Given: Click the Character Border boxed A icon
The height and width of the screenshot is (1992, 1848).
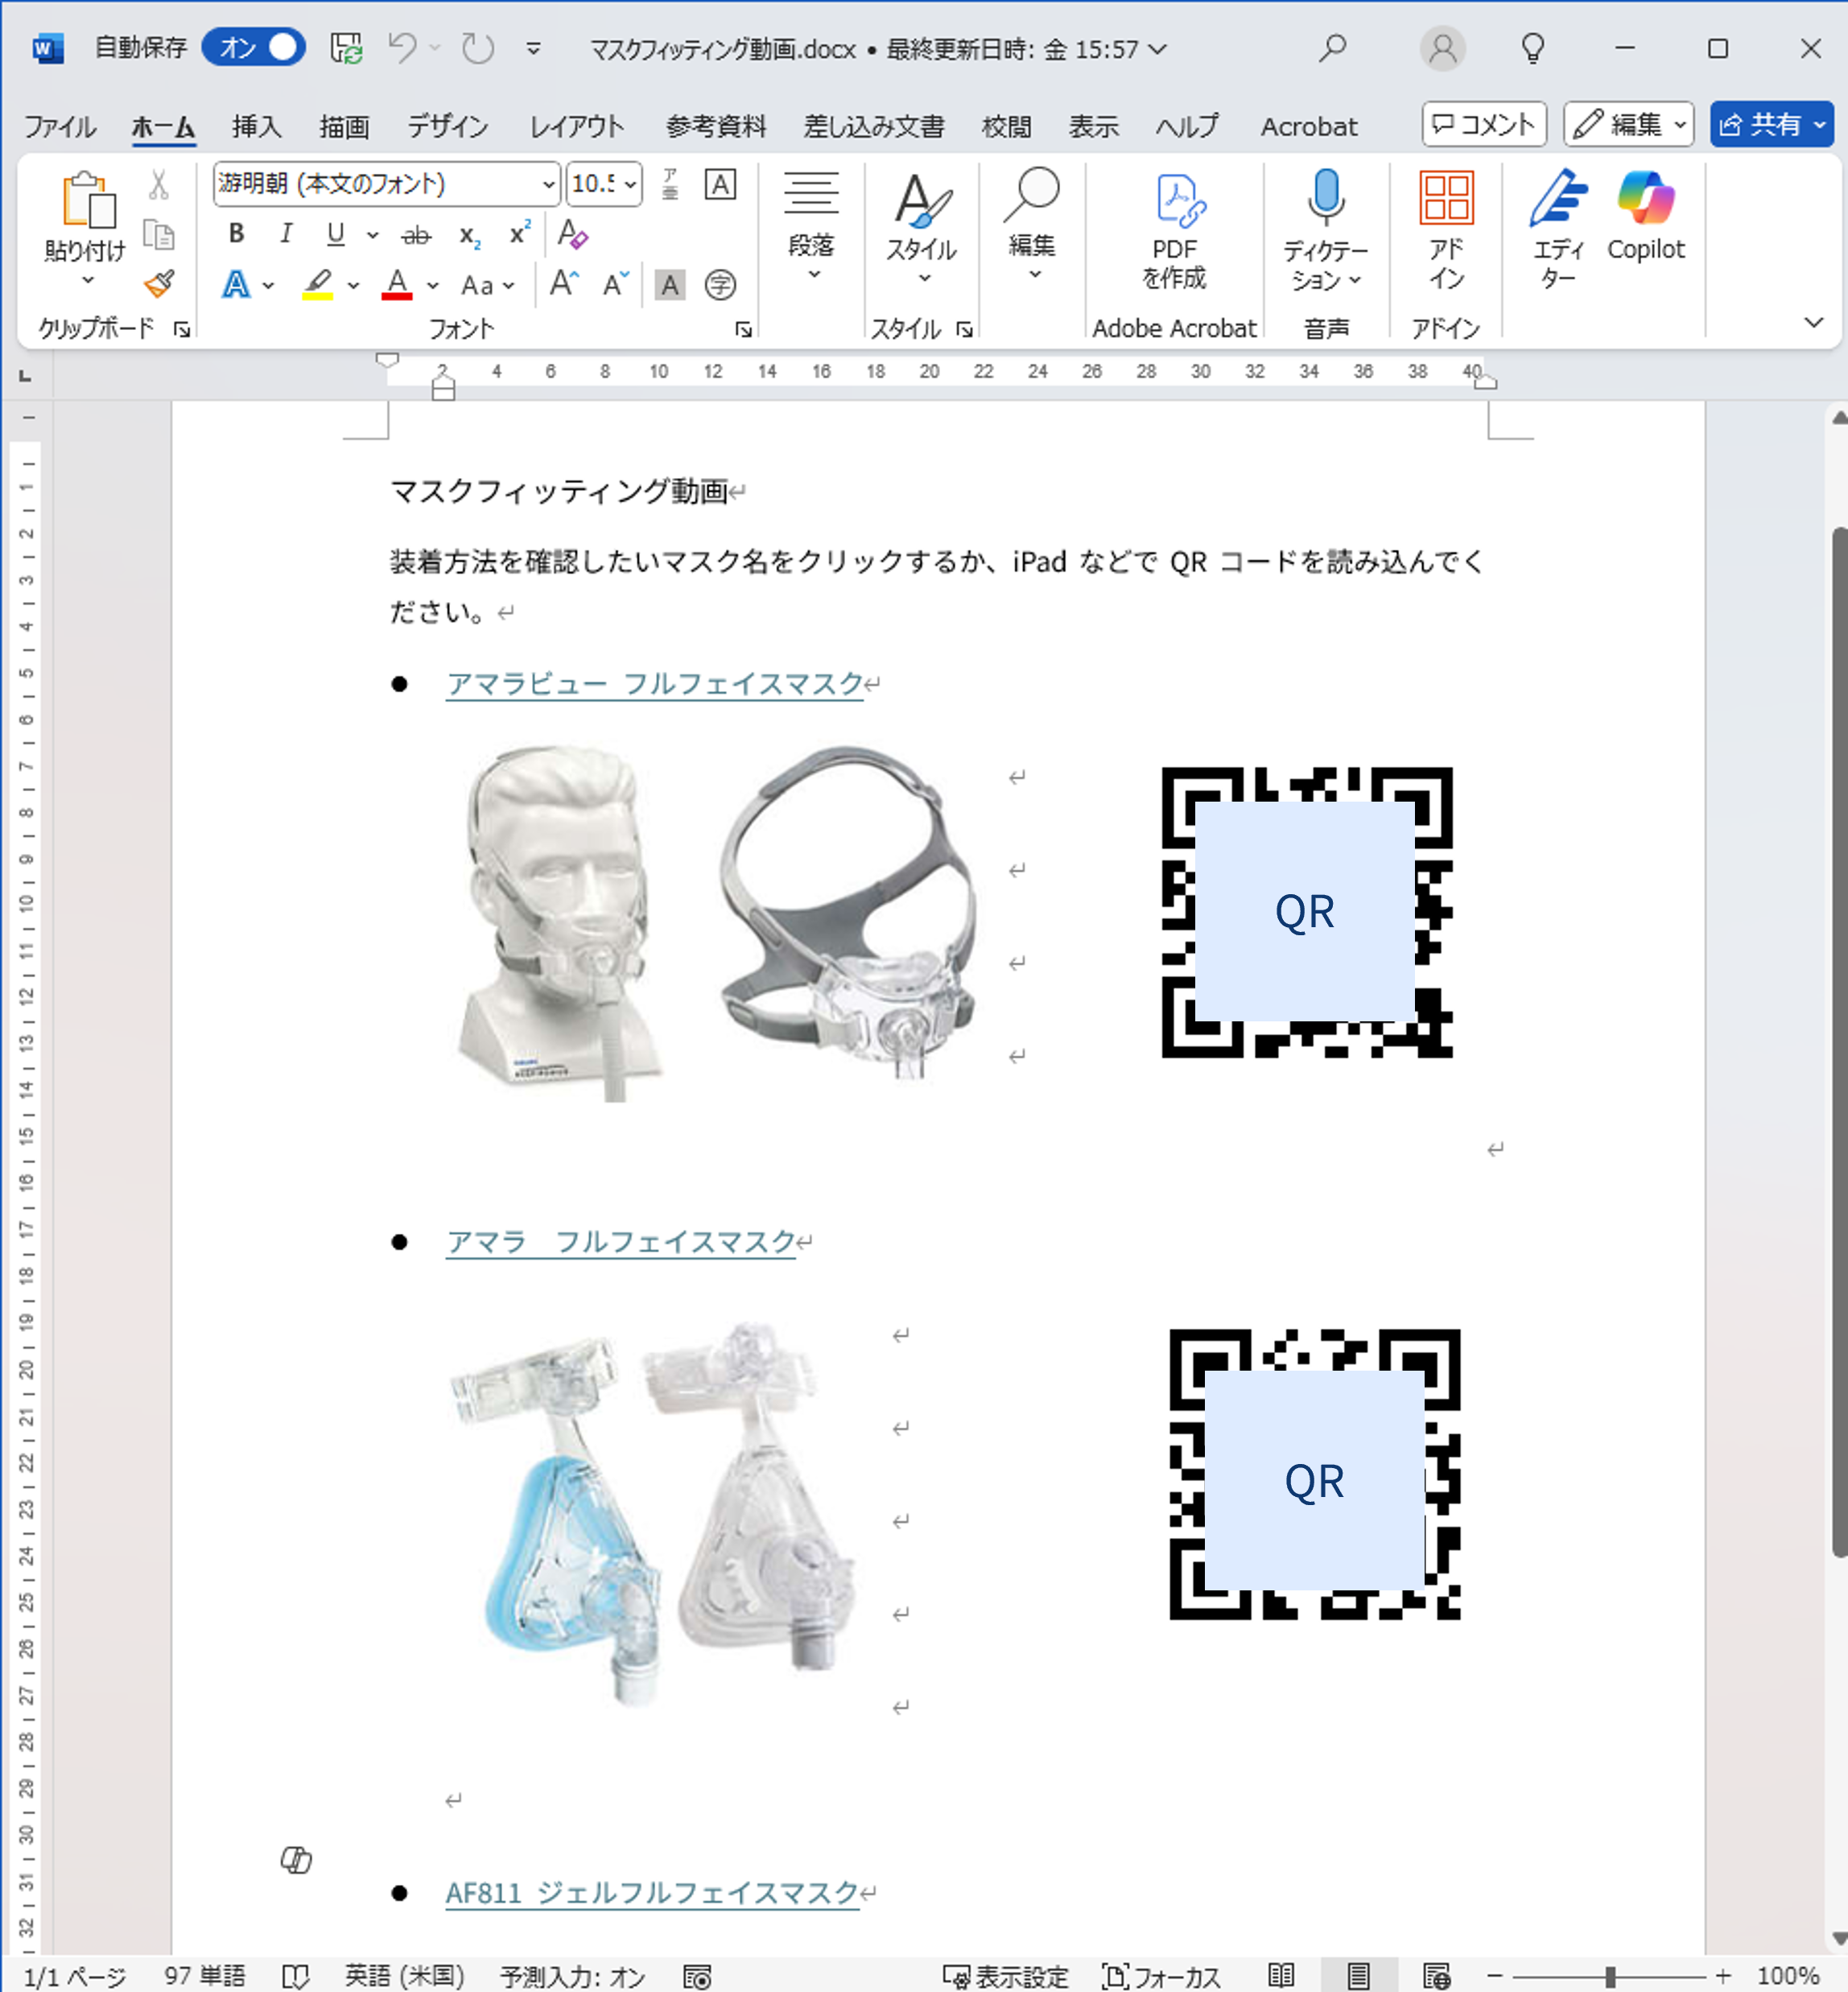Looking at the screenshot, I should [720, 184].
